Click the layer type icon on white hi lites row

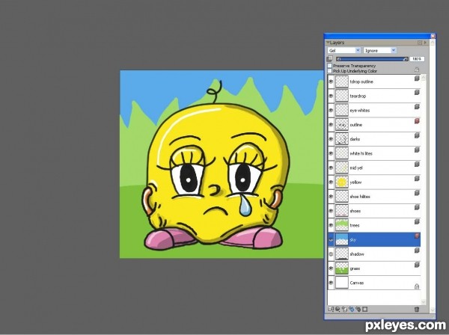pos(417,150)
